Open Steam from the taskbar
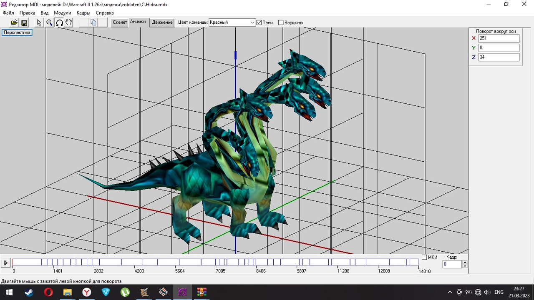 [x=29, y=292]
